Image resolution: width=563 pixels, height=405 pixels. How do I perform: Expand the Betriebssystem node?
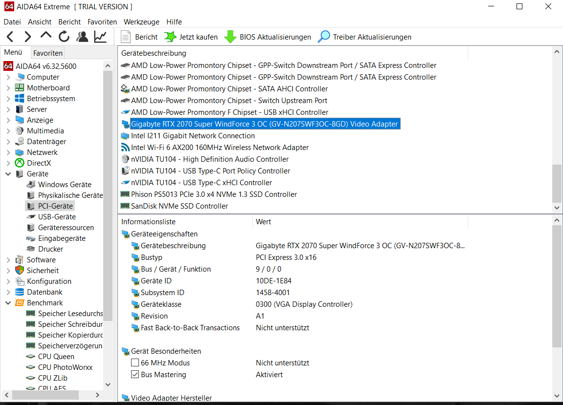click(8, 99)
